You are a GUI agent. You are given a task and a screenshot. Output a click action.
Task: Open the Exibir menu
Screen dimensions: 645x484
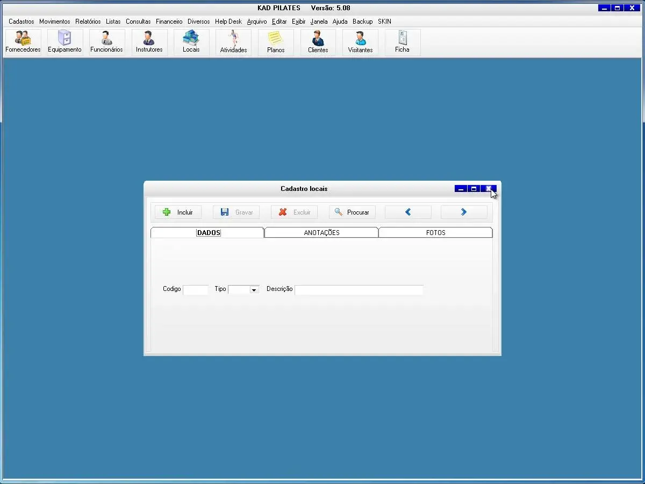point(299,22)
